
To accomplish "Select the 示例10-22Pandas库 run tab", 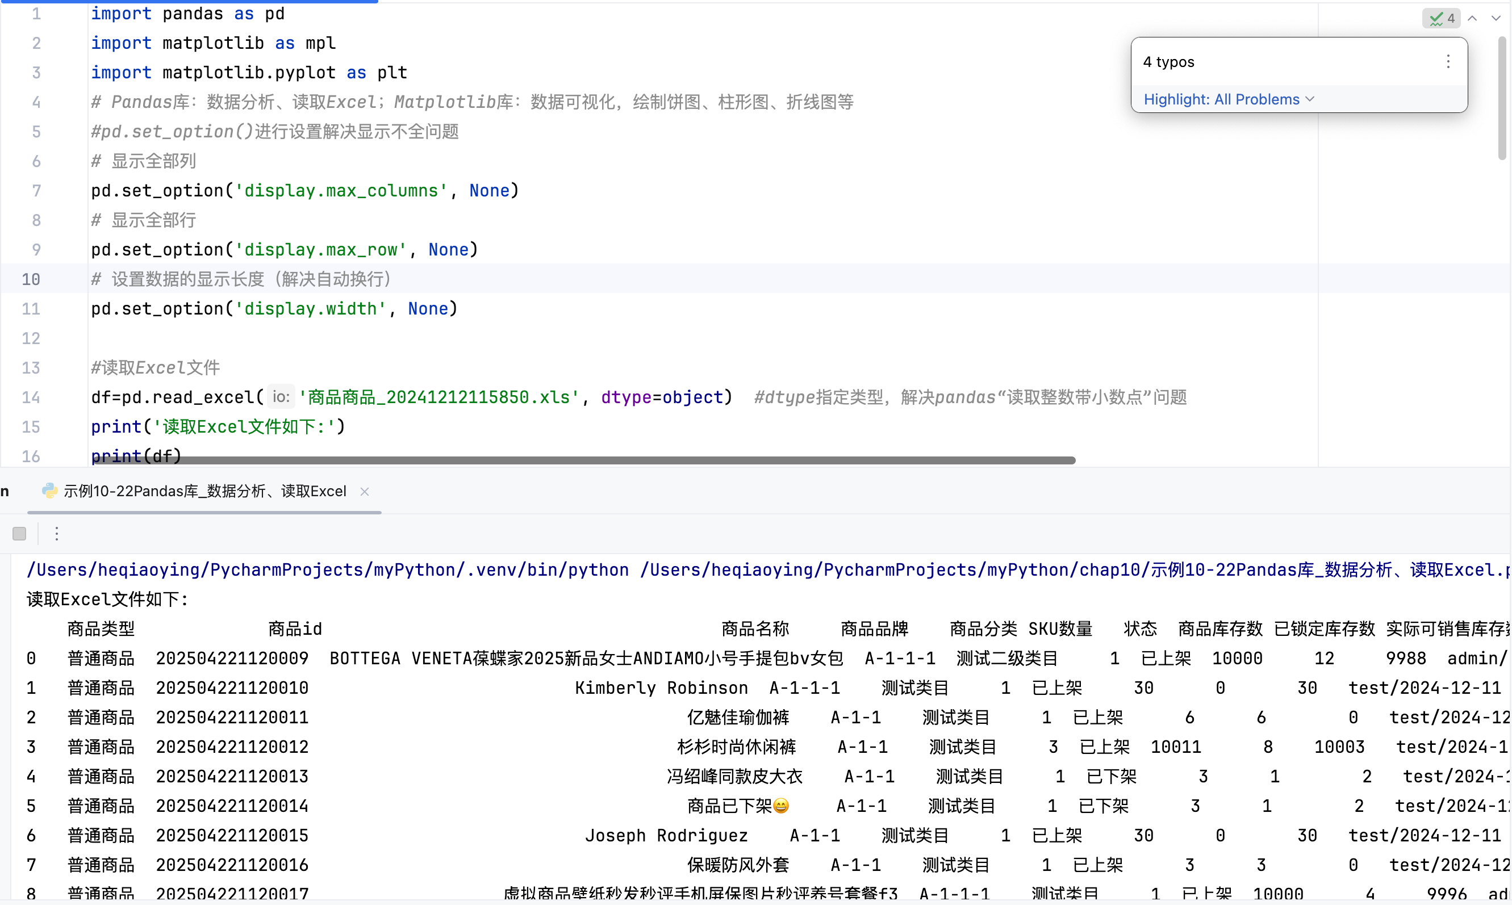I will tap(204, 492).
